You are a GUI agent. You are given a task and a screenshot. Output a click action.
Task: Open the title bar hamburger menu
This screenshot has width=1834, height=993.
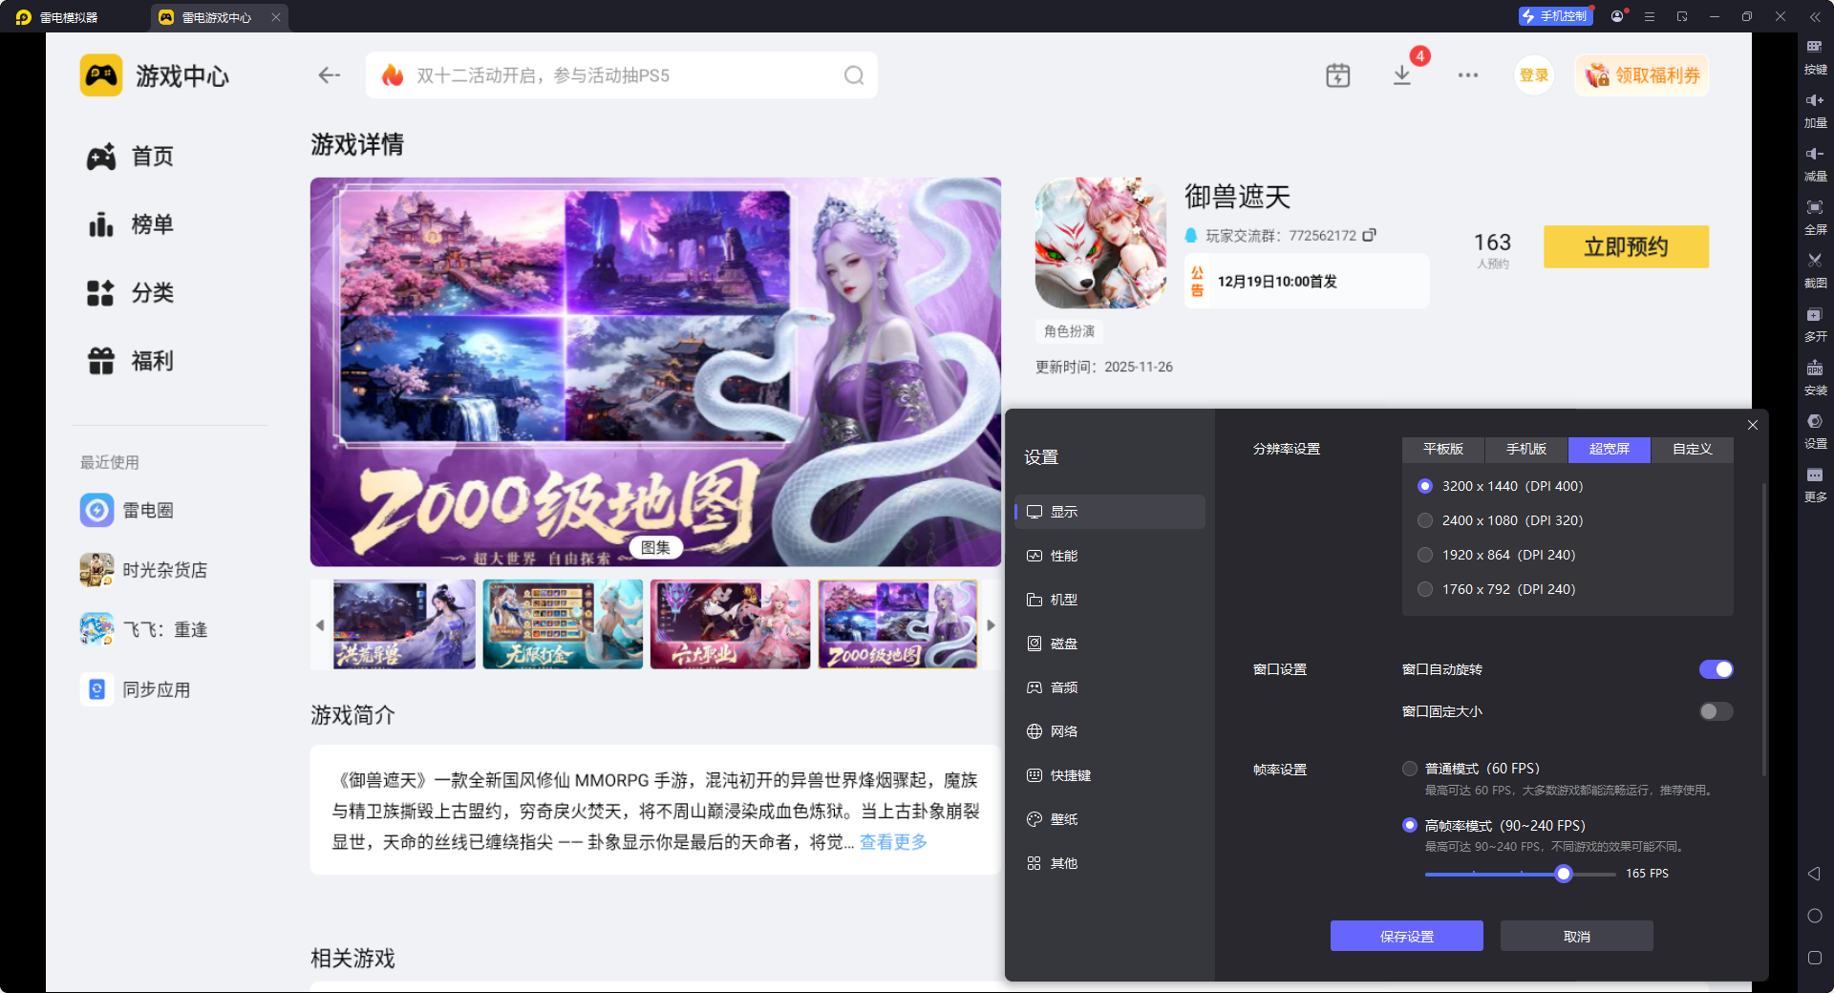tap(1650, 16)
